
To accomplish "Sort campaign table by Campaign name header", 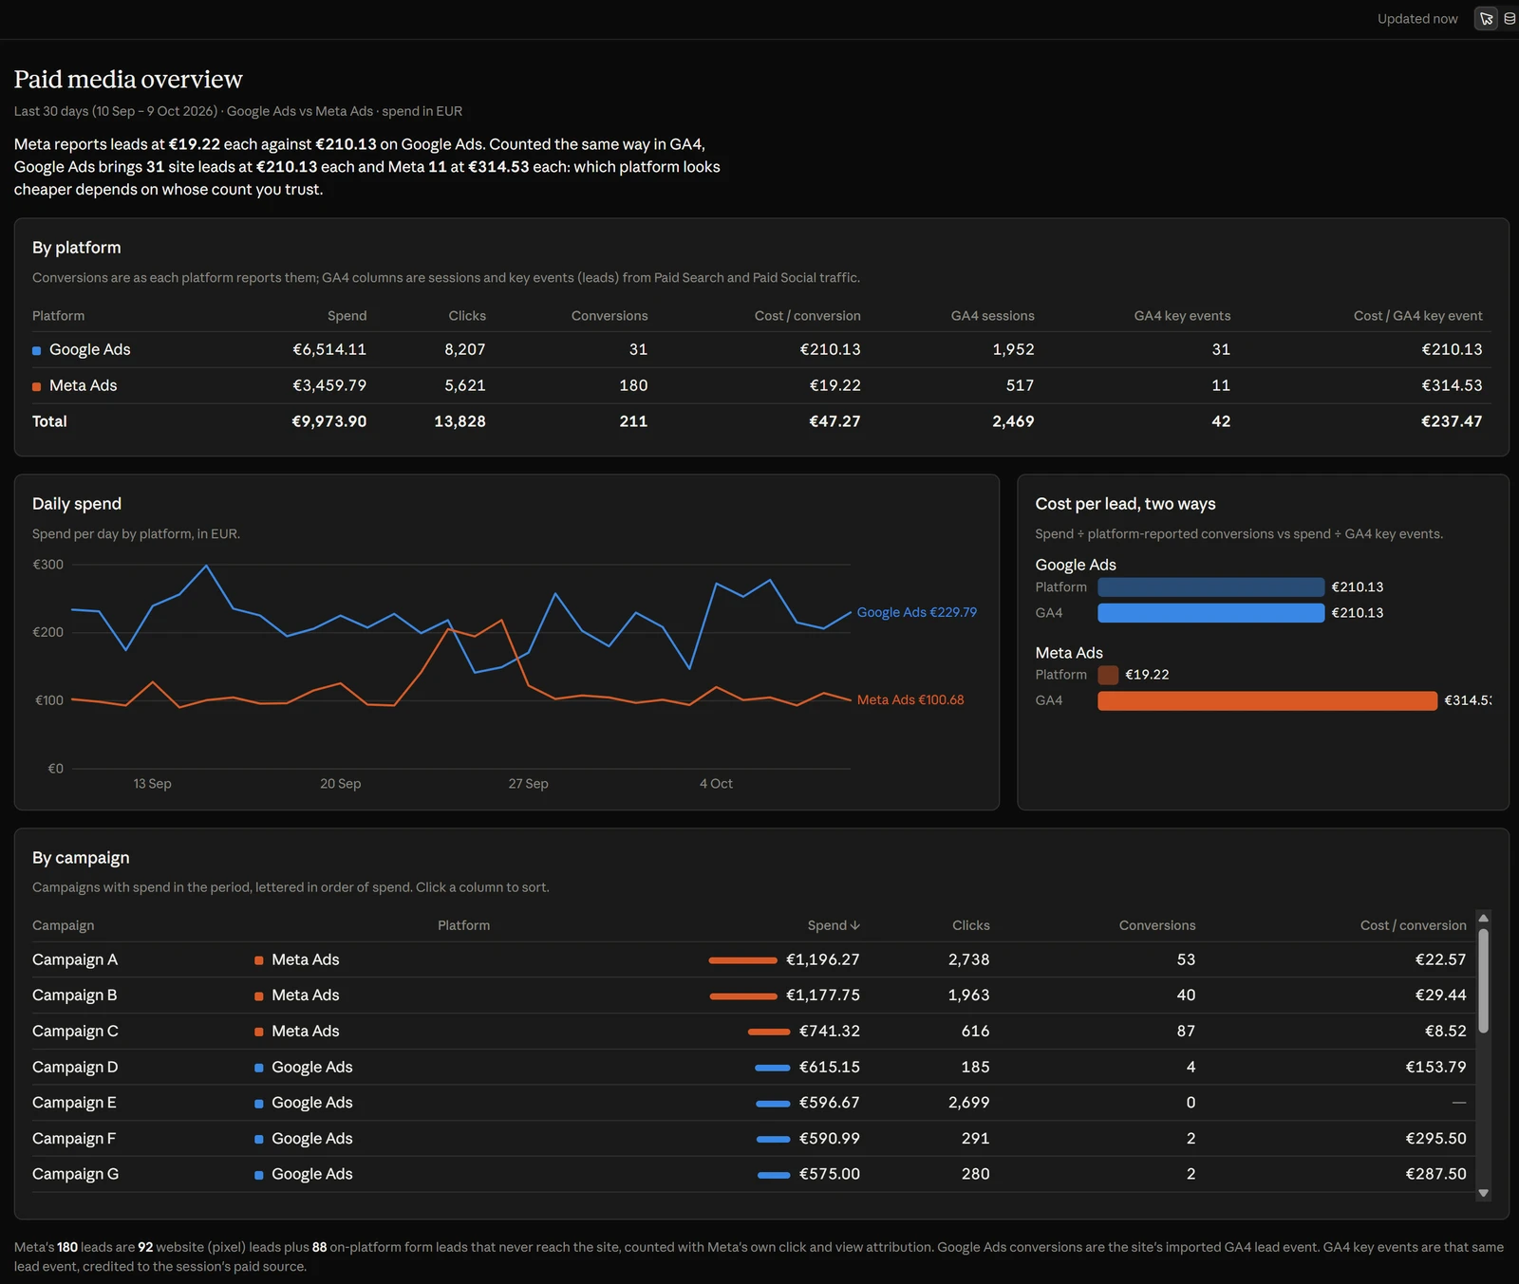I will click(x=63, y=925).
